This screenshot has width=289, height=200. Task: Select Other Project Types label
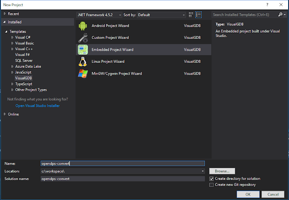(31, 90)
